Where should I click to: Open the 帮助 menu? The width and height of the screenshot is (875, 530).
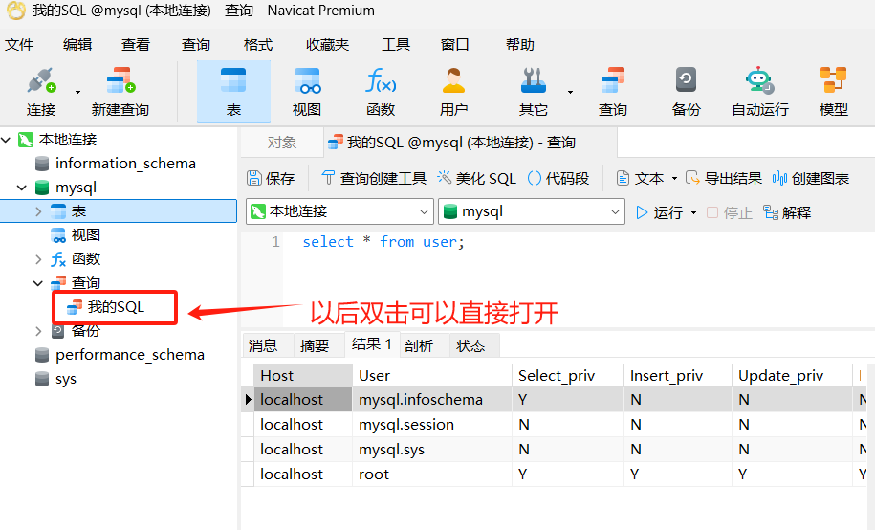[x=519, y=45]
